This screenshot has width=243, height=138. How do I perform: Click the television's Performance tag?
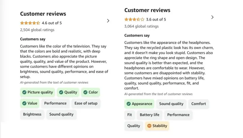pyautogui.click(x=55, y=103)
